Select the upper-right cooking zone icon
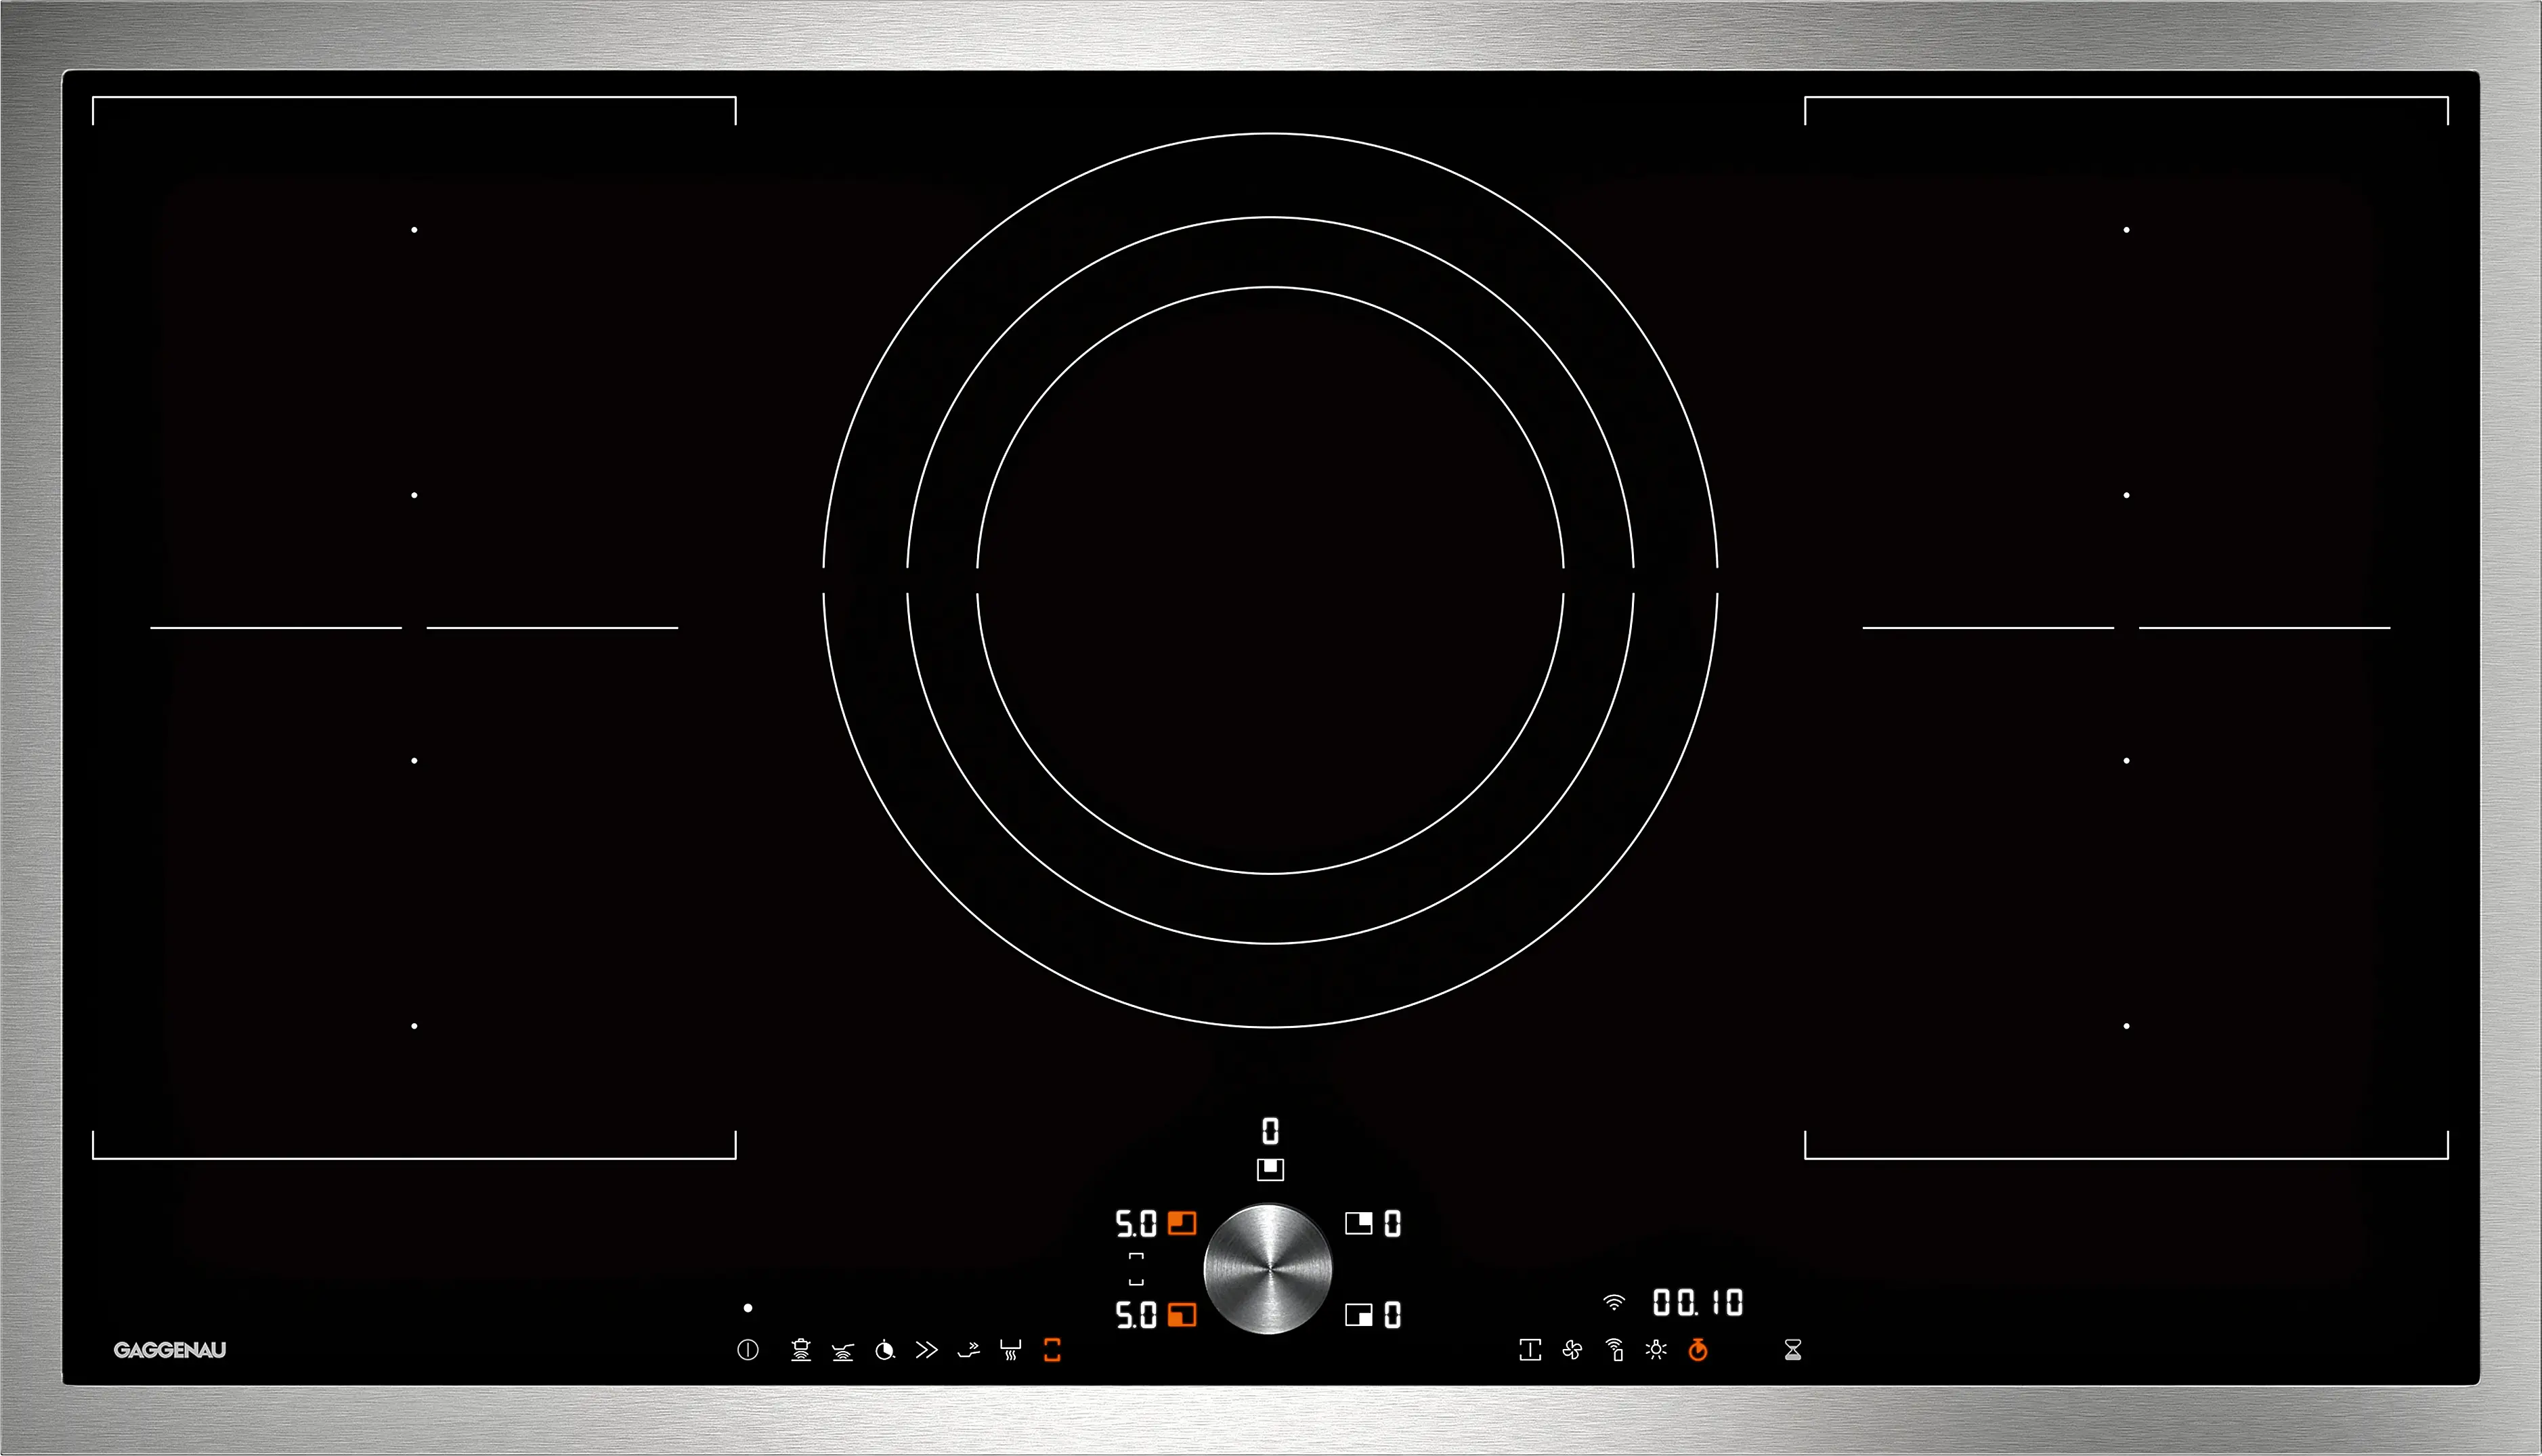The image size is (2542, 1456). pos(1358,1223)
